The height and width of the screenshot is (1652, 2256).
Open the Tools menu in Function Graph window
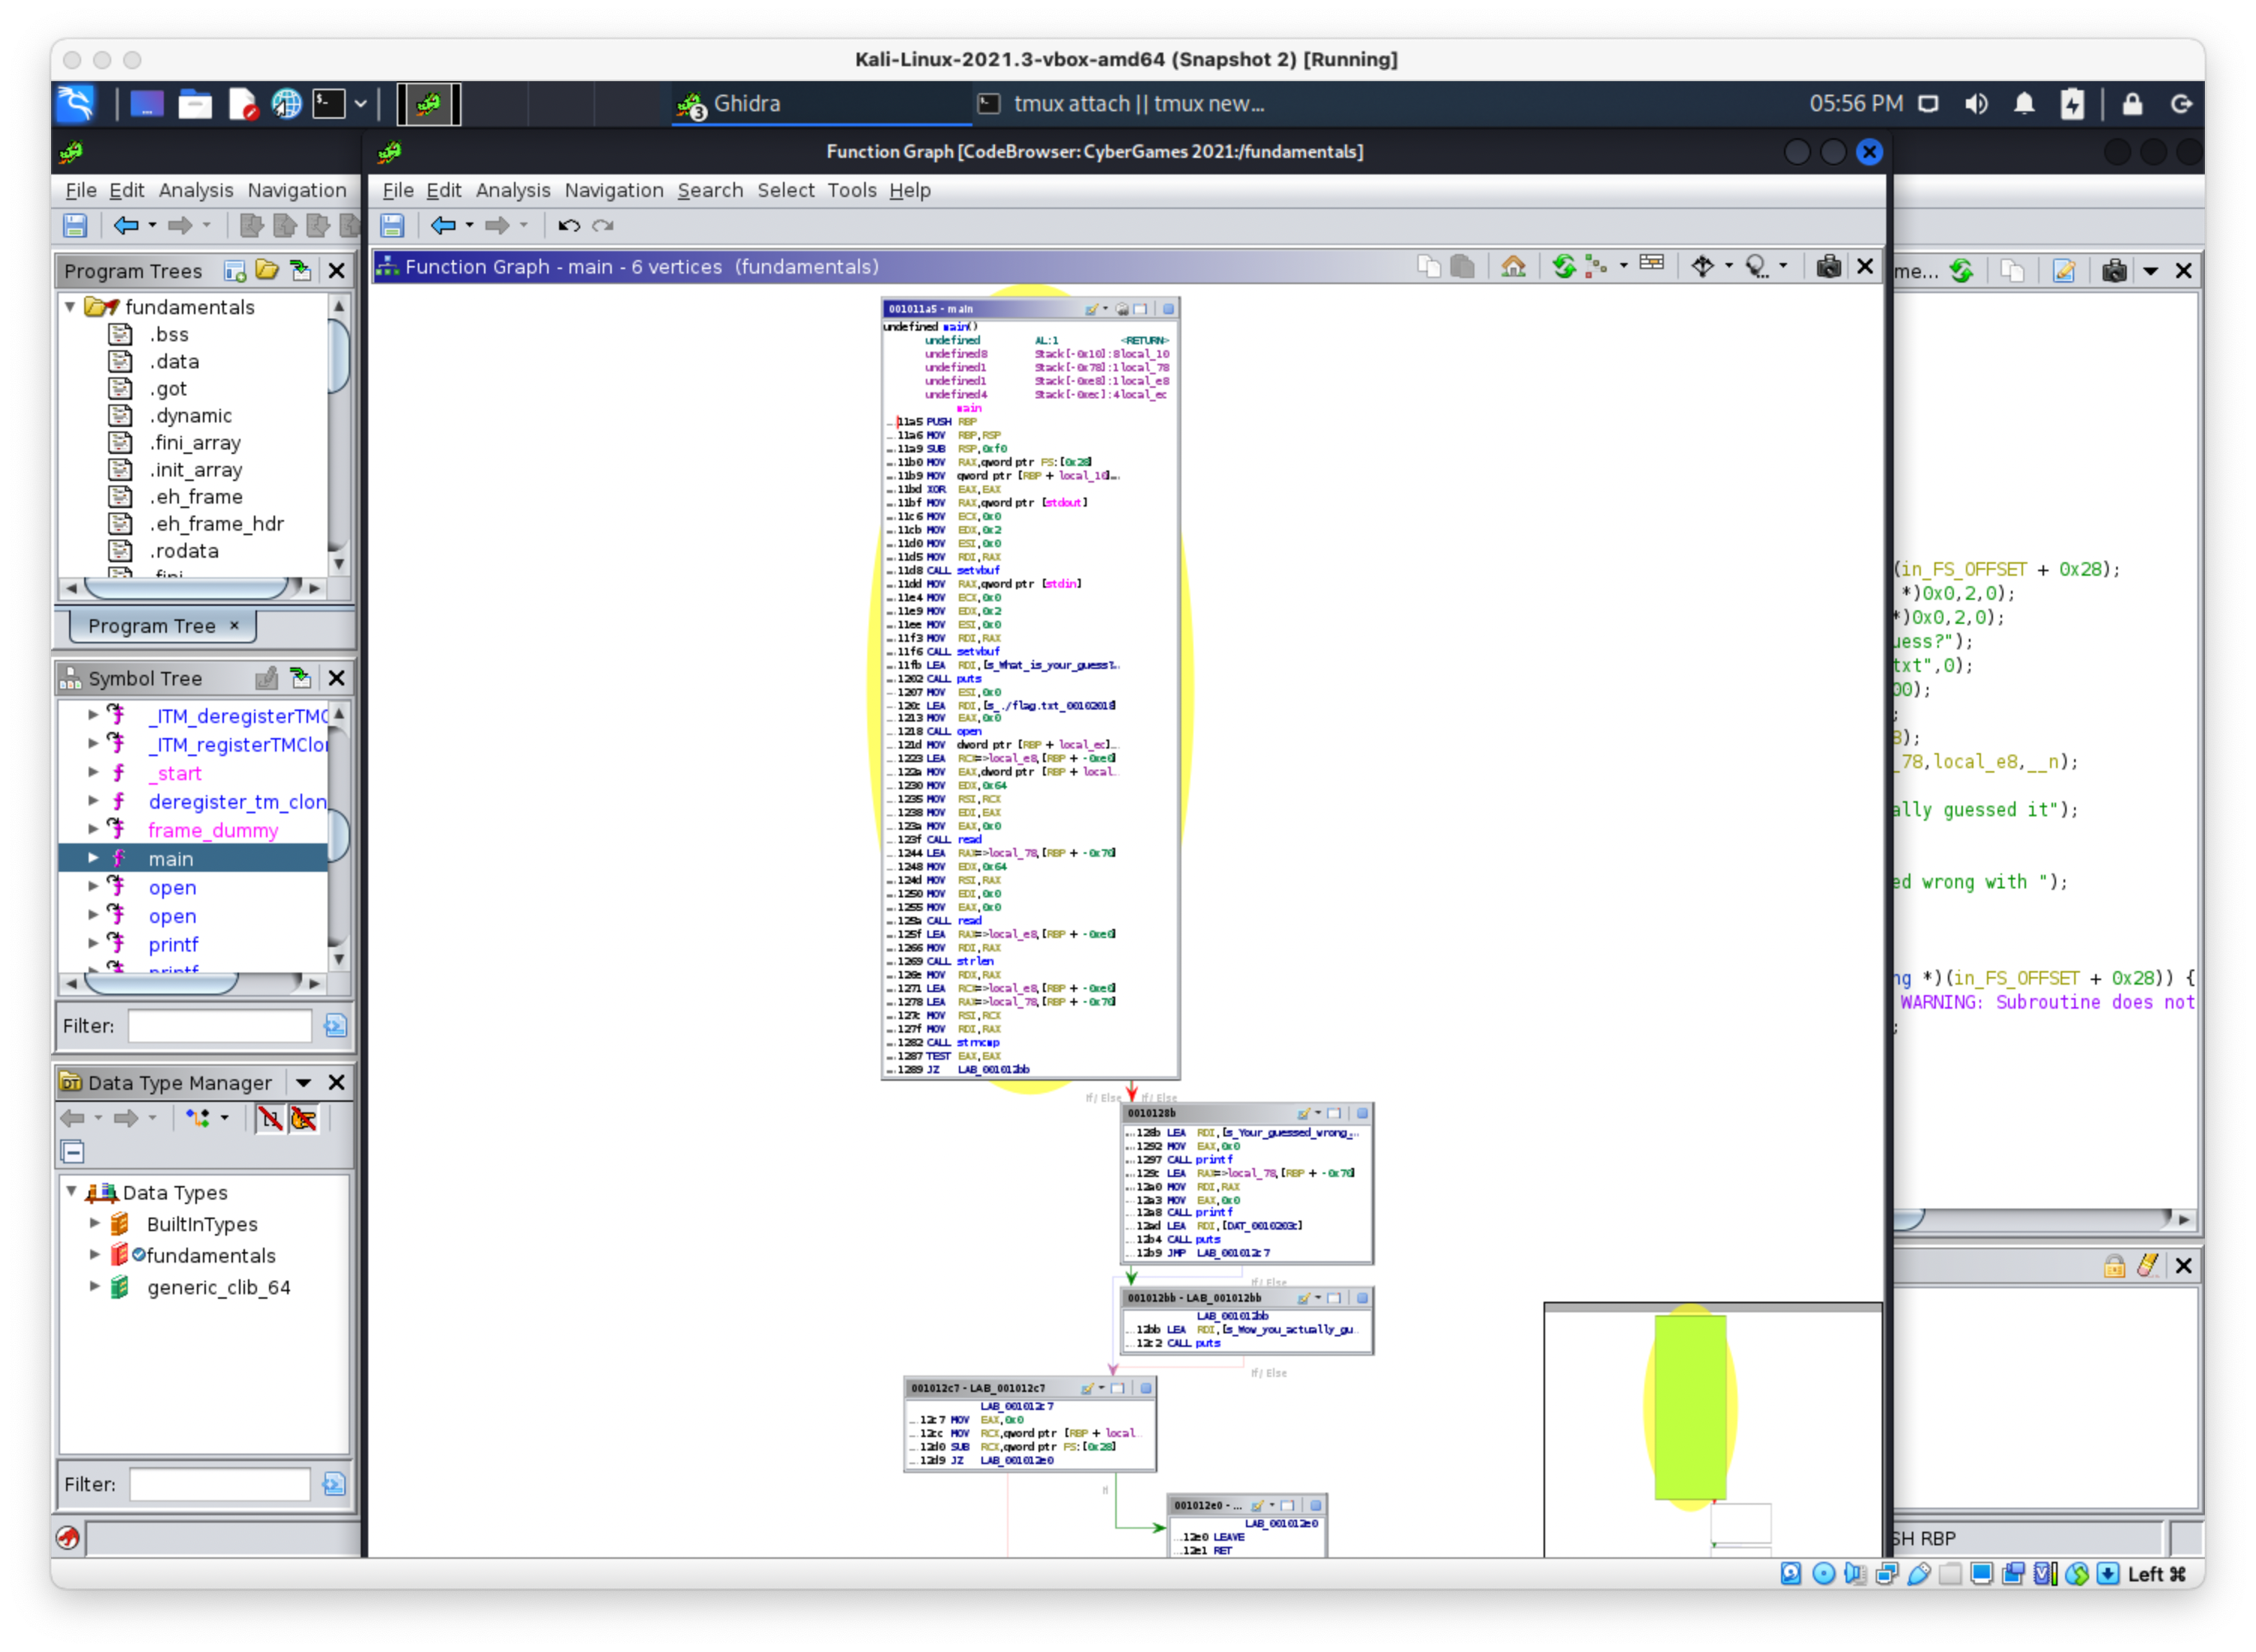click(851, 190)
